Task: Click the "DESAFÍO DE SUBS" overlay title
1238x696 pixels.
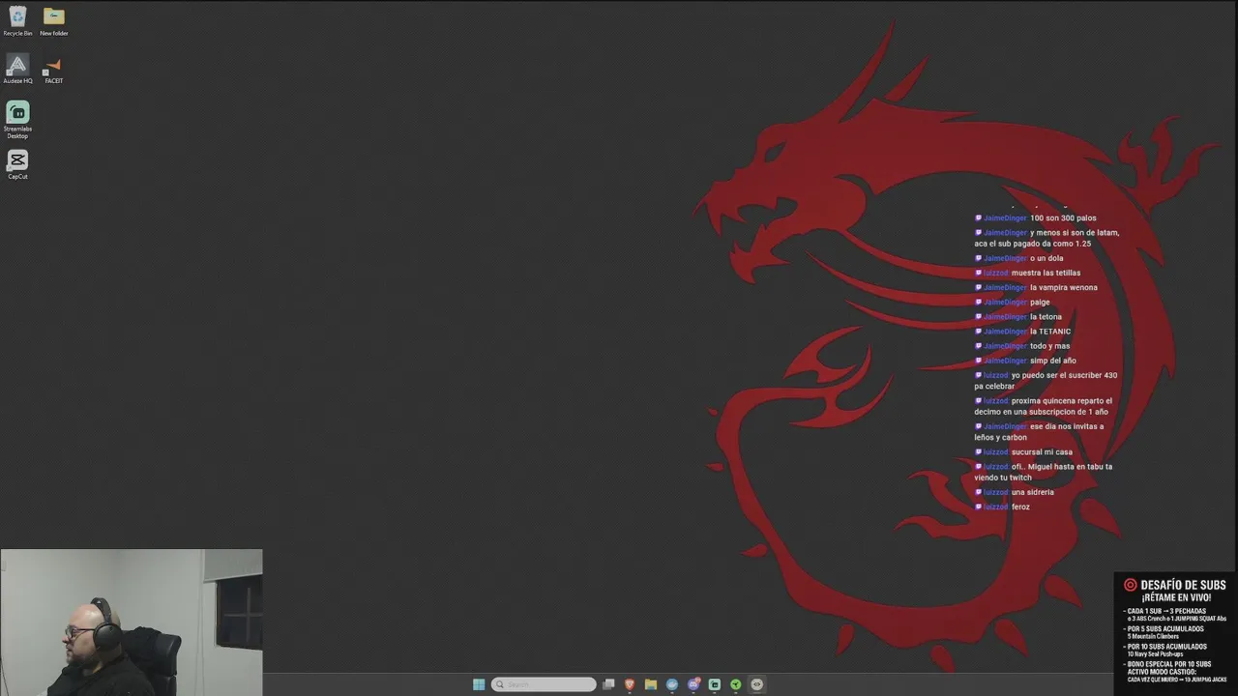Action: click(x=1183, y=585)
